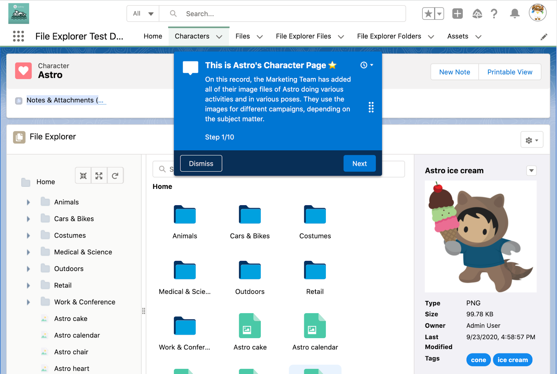Open the Global Actions plus icon
557x374 pixels.
[x=457, y=14]
